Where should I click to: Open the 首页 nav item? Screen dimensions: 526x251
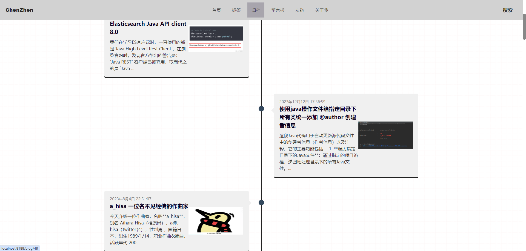click(216, 10)
